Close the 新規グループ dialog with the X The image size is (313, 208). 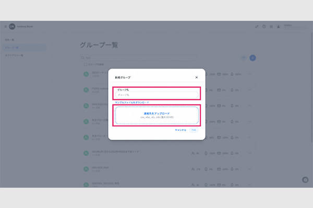click(197, 77)
